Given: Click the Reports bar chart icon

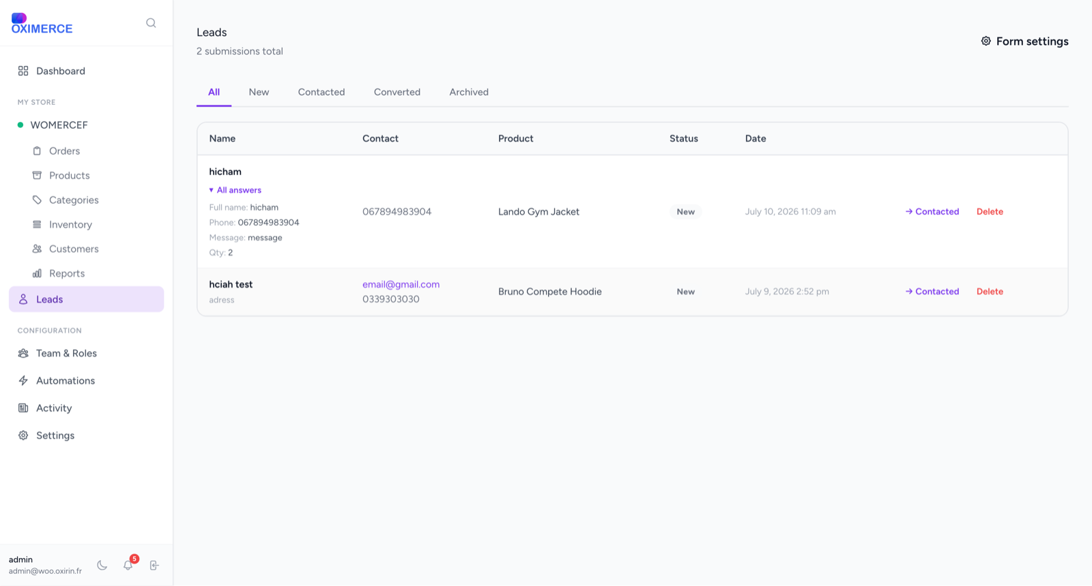Looking at the screenshot, I should pos(37,273).
